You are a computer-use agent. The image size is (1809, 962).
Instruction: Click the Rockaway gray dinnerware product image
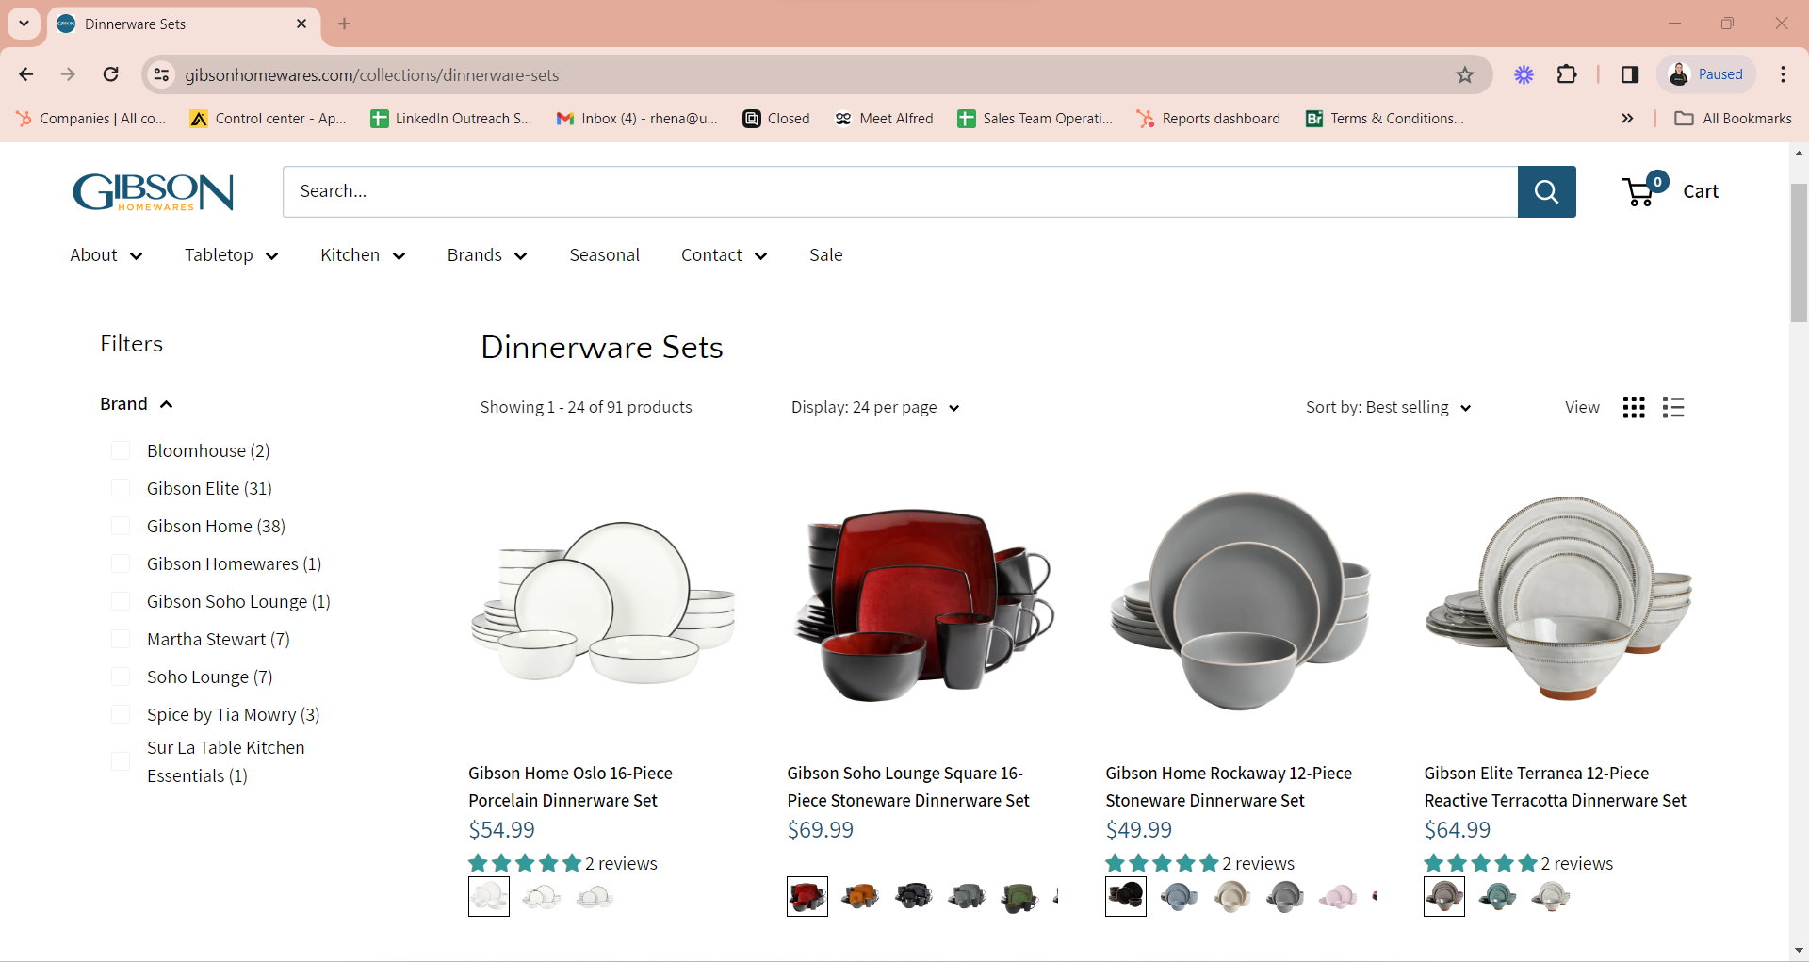(1240, 600)
